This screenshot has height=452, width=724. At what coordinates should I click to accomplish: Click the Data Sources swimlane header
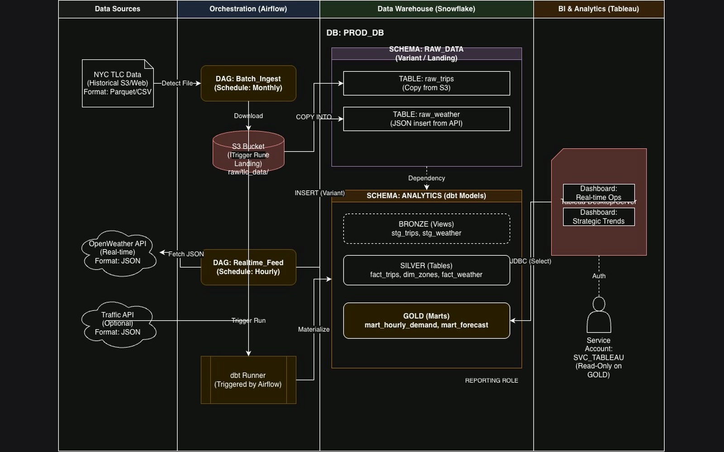(x=118, y=9)
